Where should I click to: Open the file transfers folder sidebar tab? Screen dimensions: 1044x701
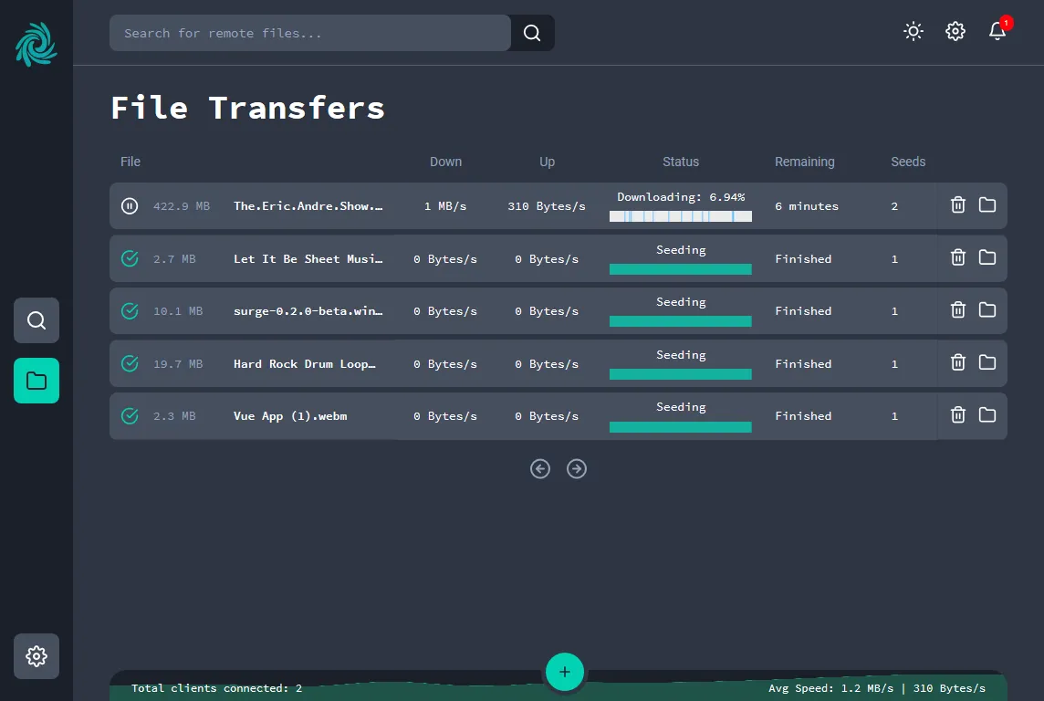pos(37,381)
